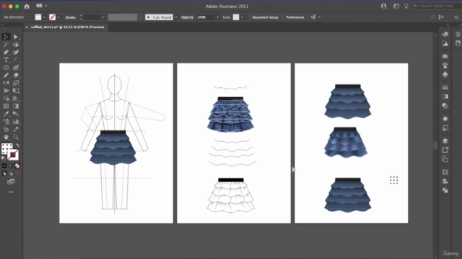Select the Curvature tool
The width and height of the screenshot is (462, 259).
coord(16,53)
